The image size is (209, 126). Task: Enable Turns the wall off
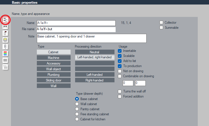(x=120, y=91)
